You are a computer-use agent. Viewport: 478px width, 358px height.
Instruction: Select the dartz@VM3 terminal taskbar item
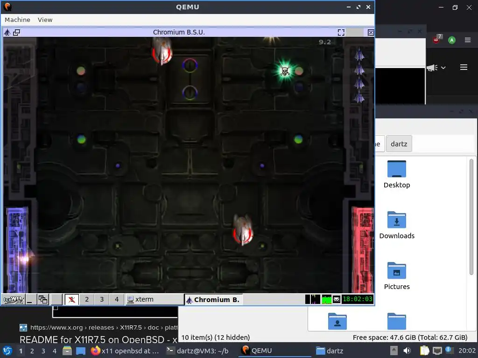(x=197, y=351)
